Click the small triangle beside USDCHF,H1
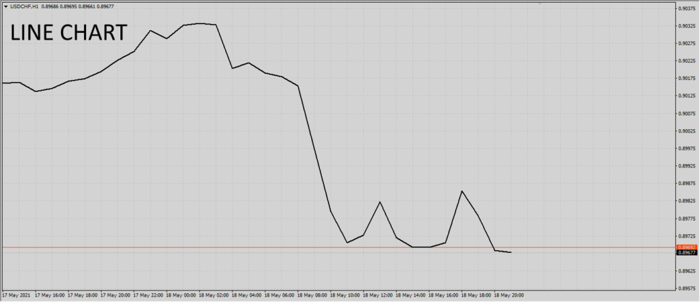 tap(5, 7)
